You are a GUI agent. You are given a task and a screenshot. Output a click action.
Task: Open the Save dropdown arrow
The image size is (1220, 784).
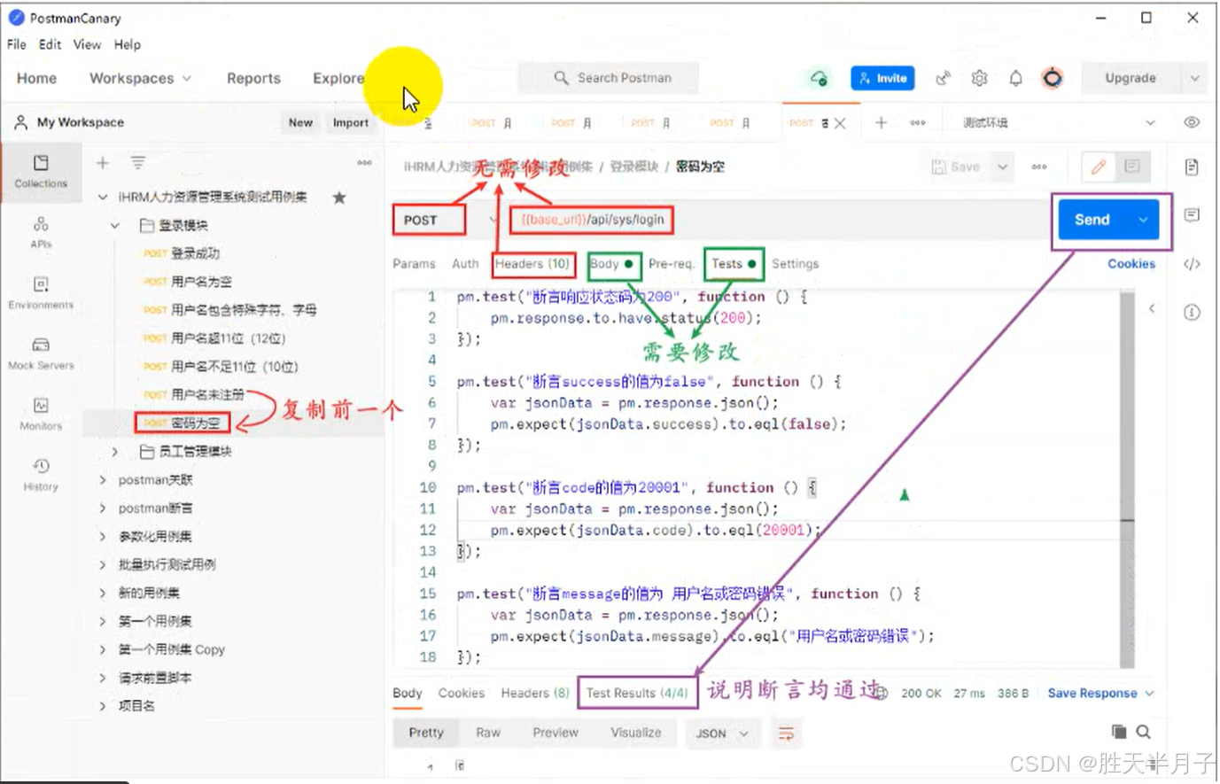(1002, 167)
